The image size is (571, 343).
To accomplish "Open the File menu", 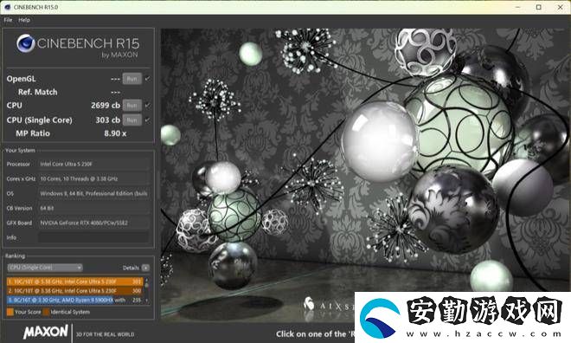I will tap(8, 20).
